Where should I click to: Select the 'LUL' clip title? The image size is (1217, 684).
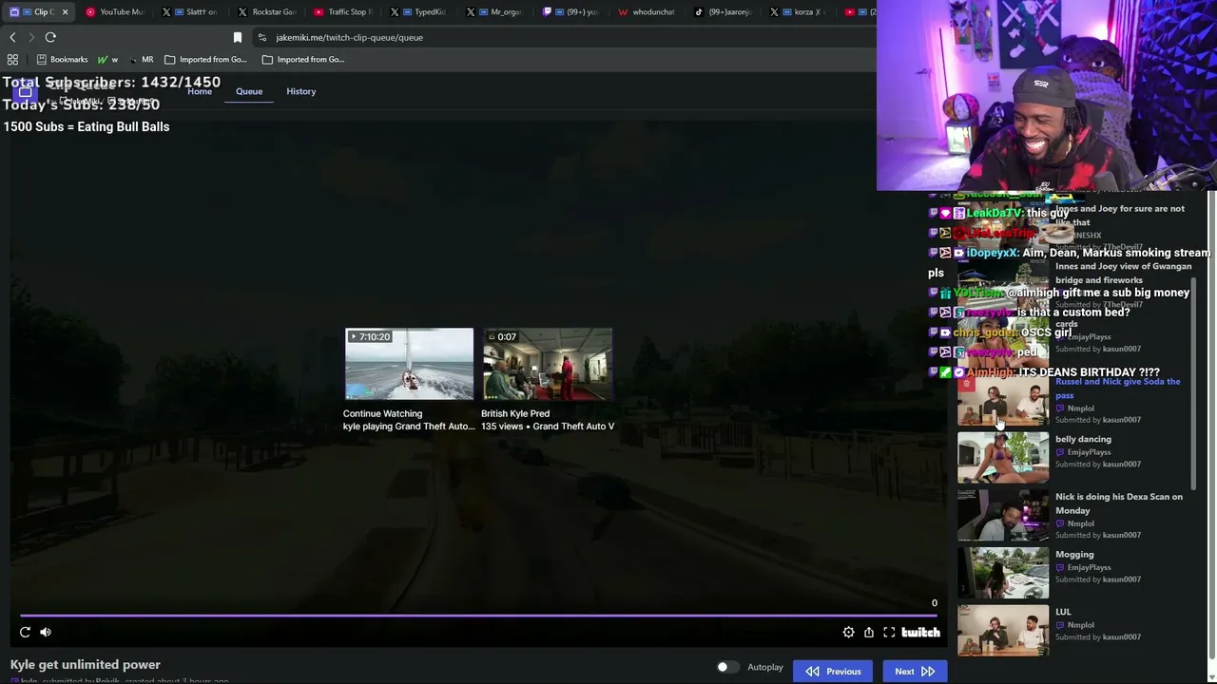point(1063,612)
